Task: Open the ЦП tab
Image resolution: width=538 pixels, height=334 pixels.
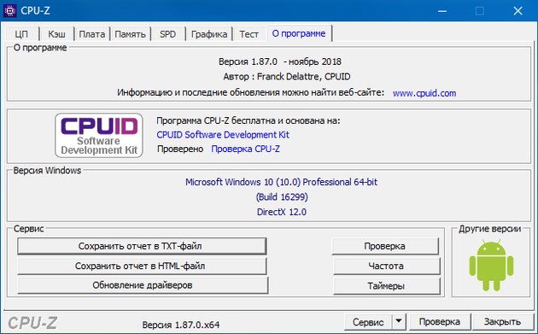Action: pyautogui.click(x=21, y=34)
